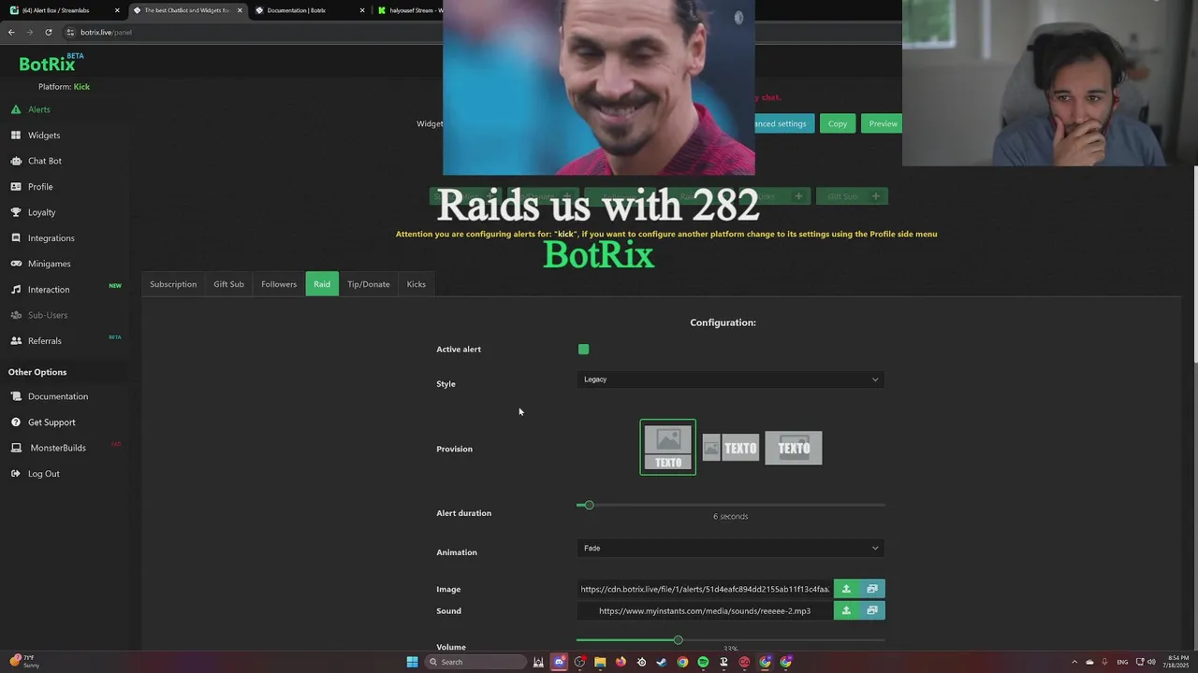Toggle the Active alert checkbox
Image resolution: width=1198 pixels, height=673 pixels.
(583, 350)
